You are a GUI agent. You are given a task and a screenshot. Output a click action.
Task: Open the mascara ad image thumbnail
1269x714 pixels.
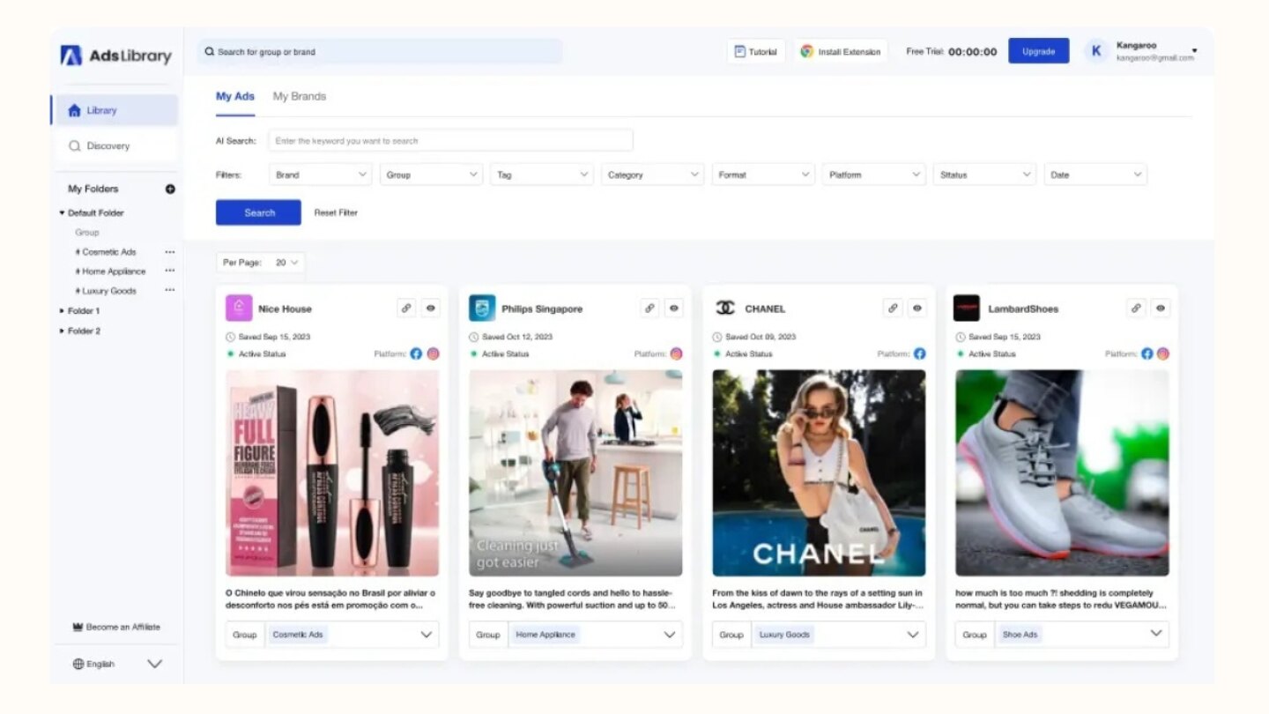click(332, 472)
